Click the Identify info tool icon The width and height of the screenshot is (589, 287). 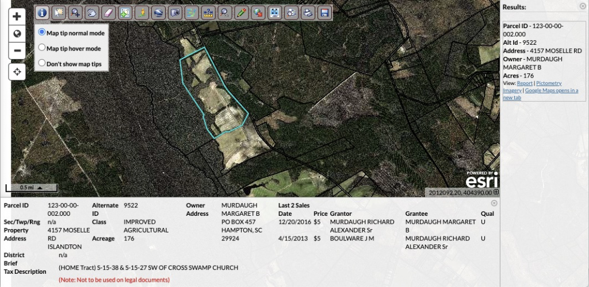coord(42,12)
